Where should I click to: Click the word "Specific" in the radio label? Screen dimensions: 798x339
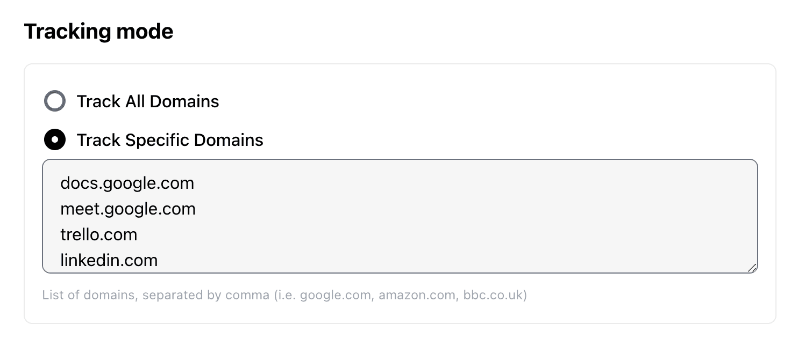pos(158,140)
